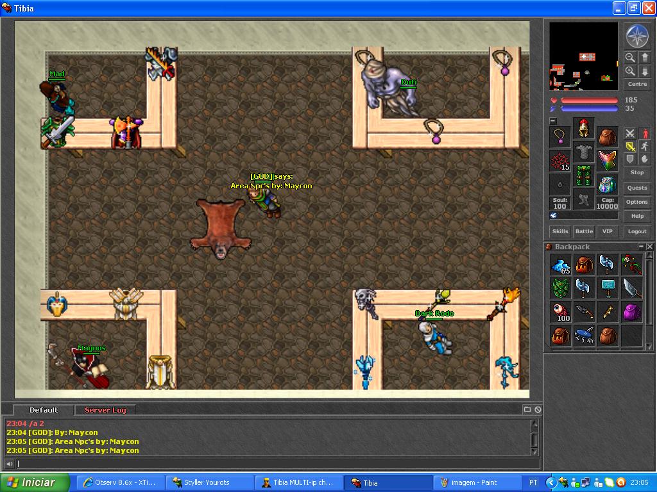This screenshot has width=657, height=492.
Task: Toggle the Skills panel
Action: pyautogui.click(x=560, y=231)
